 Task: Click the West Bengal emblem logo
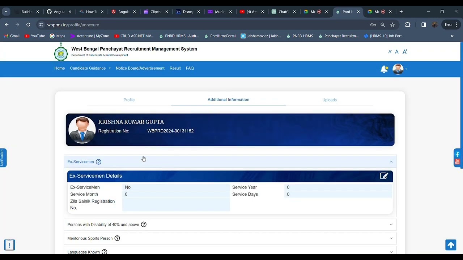61,52
